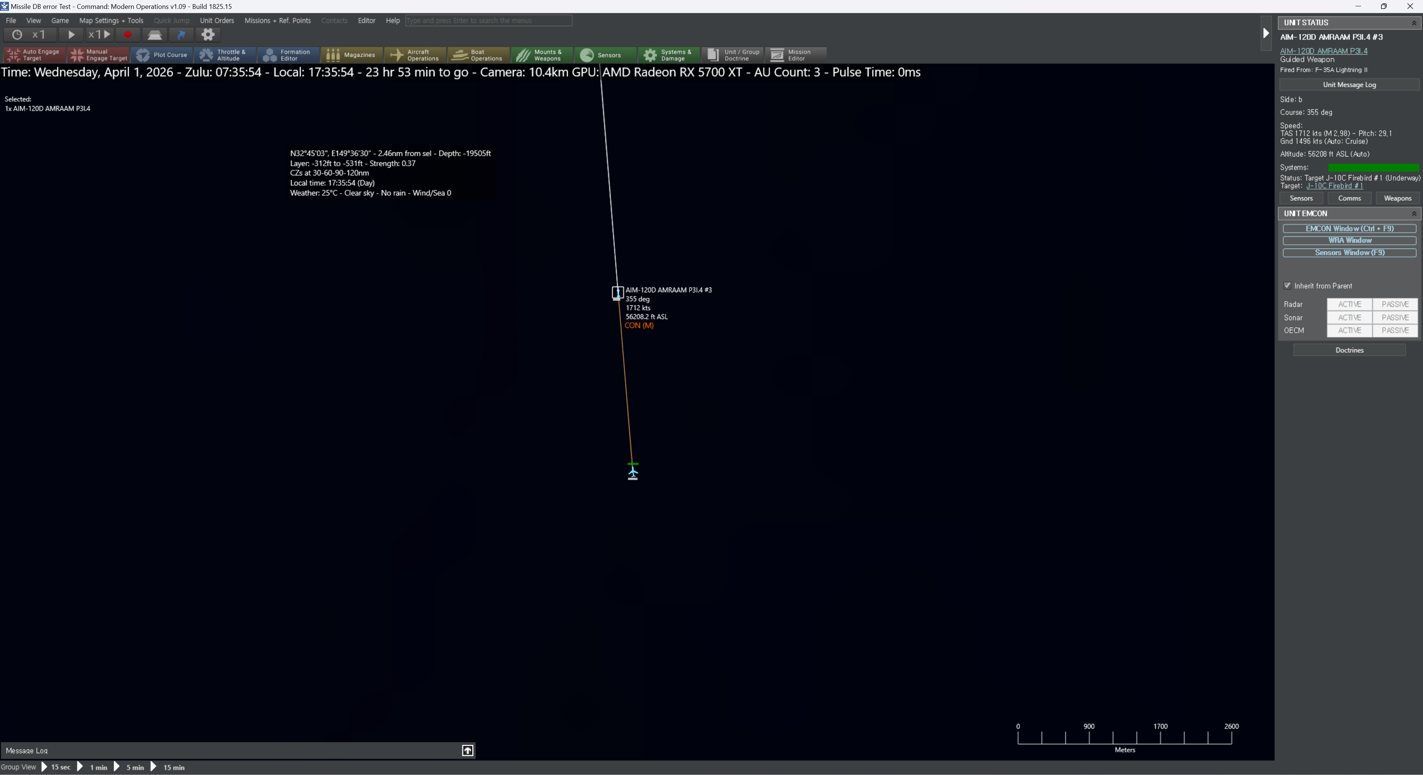Screen dimensions: 1423x775
Task: Open the Plot Course tool
Action: point(162,55)
